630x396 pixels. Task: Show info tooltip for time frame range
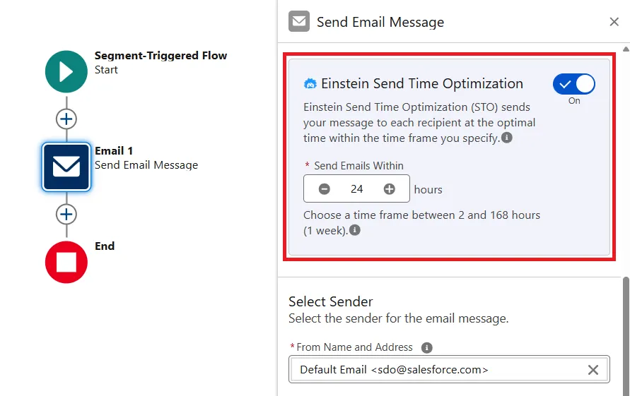tap(354, 230)
